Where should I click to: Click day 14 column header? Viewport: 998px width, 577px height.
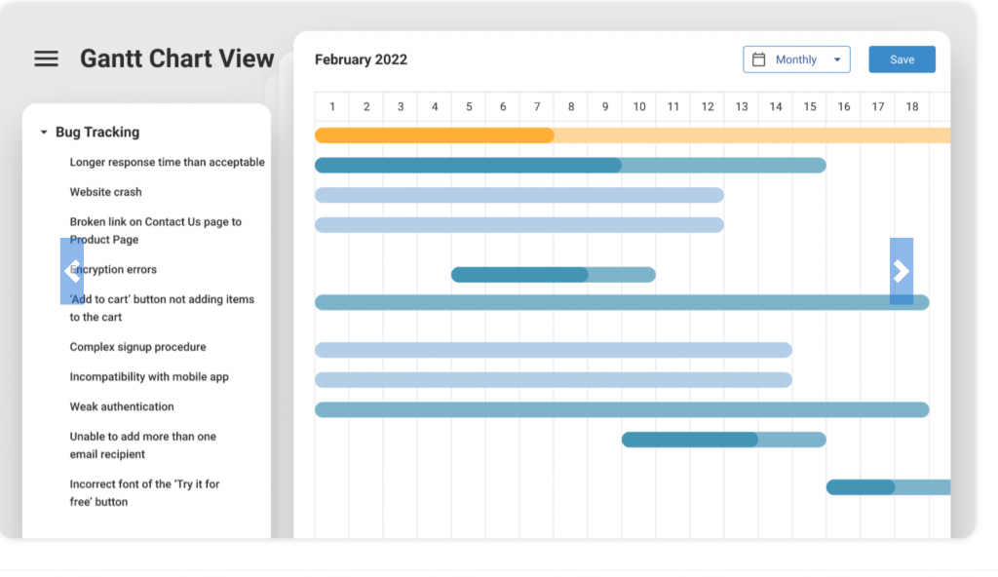click(x=775, y=106)
